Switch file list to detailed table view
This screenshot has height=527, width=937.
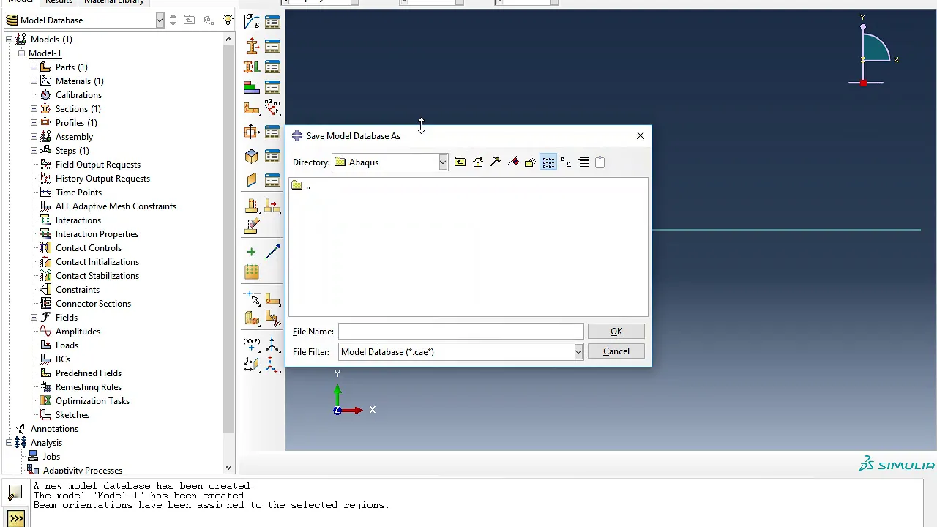click(x=583, y=162)
